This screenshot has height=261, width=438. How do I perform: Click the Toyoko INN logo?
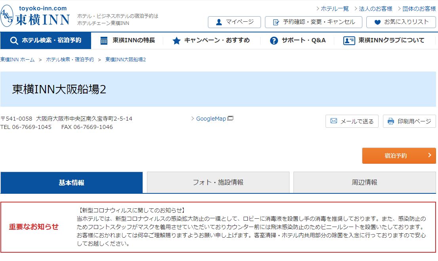pos(35,16)
